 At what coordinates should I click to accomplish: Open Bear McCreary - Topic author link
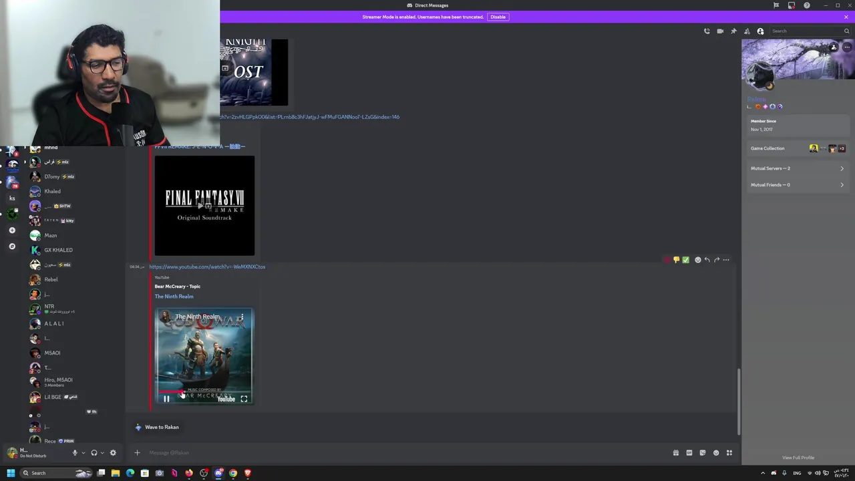177,287
